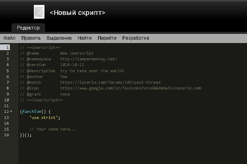Select line number 1 in the gutter
This screenshot has height=164, width=247.
7,47
